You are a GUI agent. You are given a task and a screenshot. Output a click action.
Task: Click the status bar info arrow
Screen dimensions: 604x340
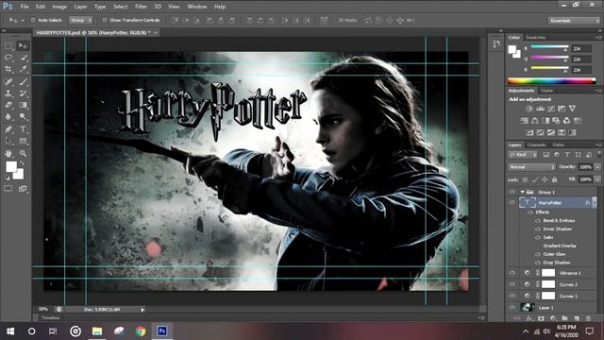coord(143,309)
